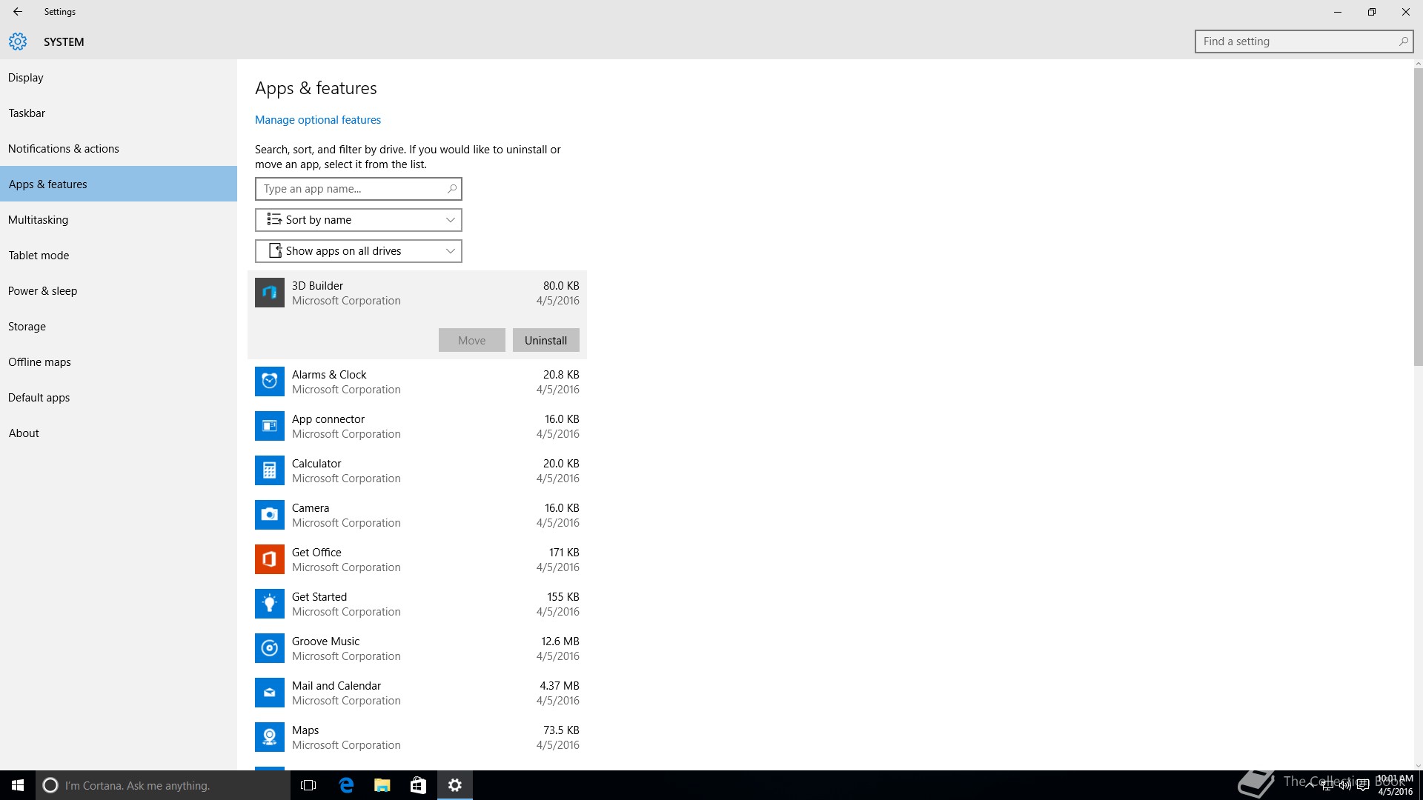Click the Move button for 3D Builder

point(472,340)
